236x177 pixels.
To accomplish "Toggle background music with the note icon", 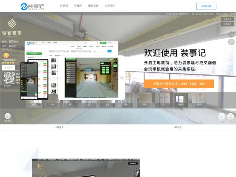I will point(231,42).
